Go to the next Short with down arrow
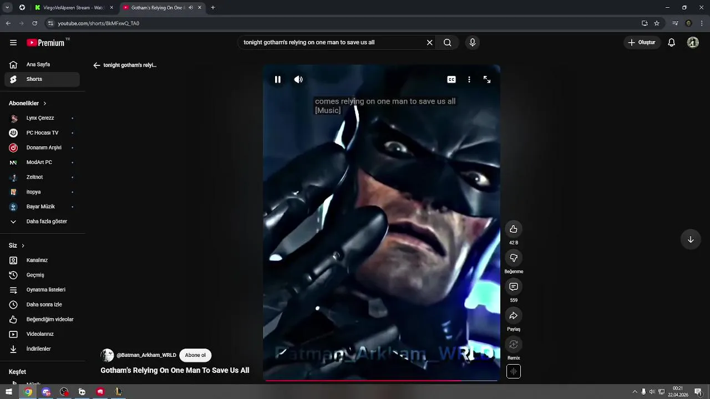Image resolution: width=710 pixels, height=399 pixels. pyautogui.click(x=691, y=239)
